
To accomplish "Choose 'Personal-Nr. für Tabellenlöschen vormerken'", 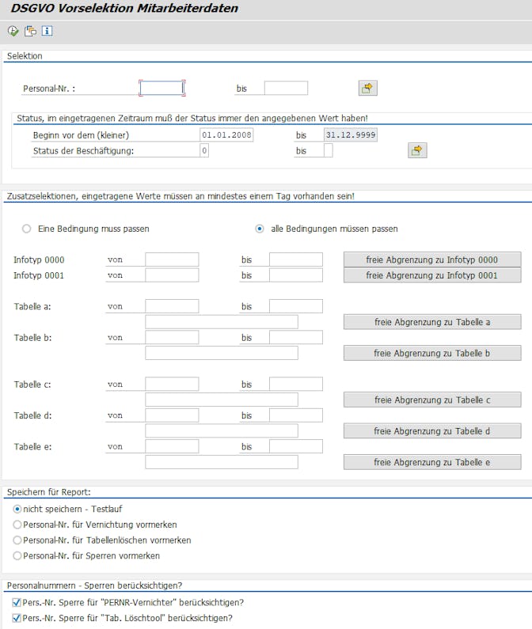I will pyautogui.click(x=17, y=540).
